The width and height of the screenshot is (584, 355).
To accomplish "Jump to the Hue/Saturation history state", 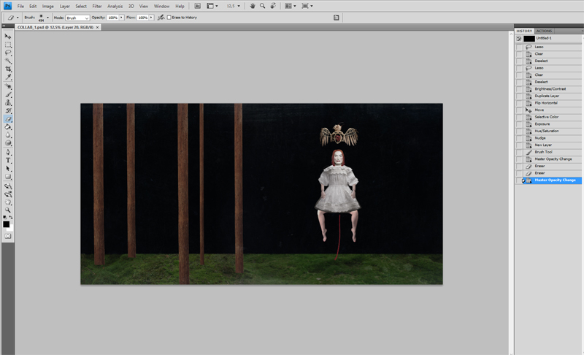I will (x=547, y=131).
